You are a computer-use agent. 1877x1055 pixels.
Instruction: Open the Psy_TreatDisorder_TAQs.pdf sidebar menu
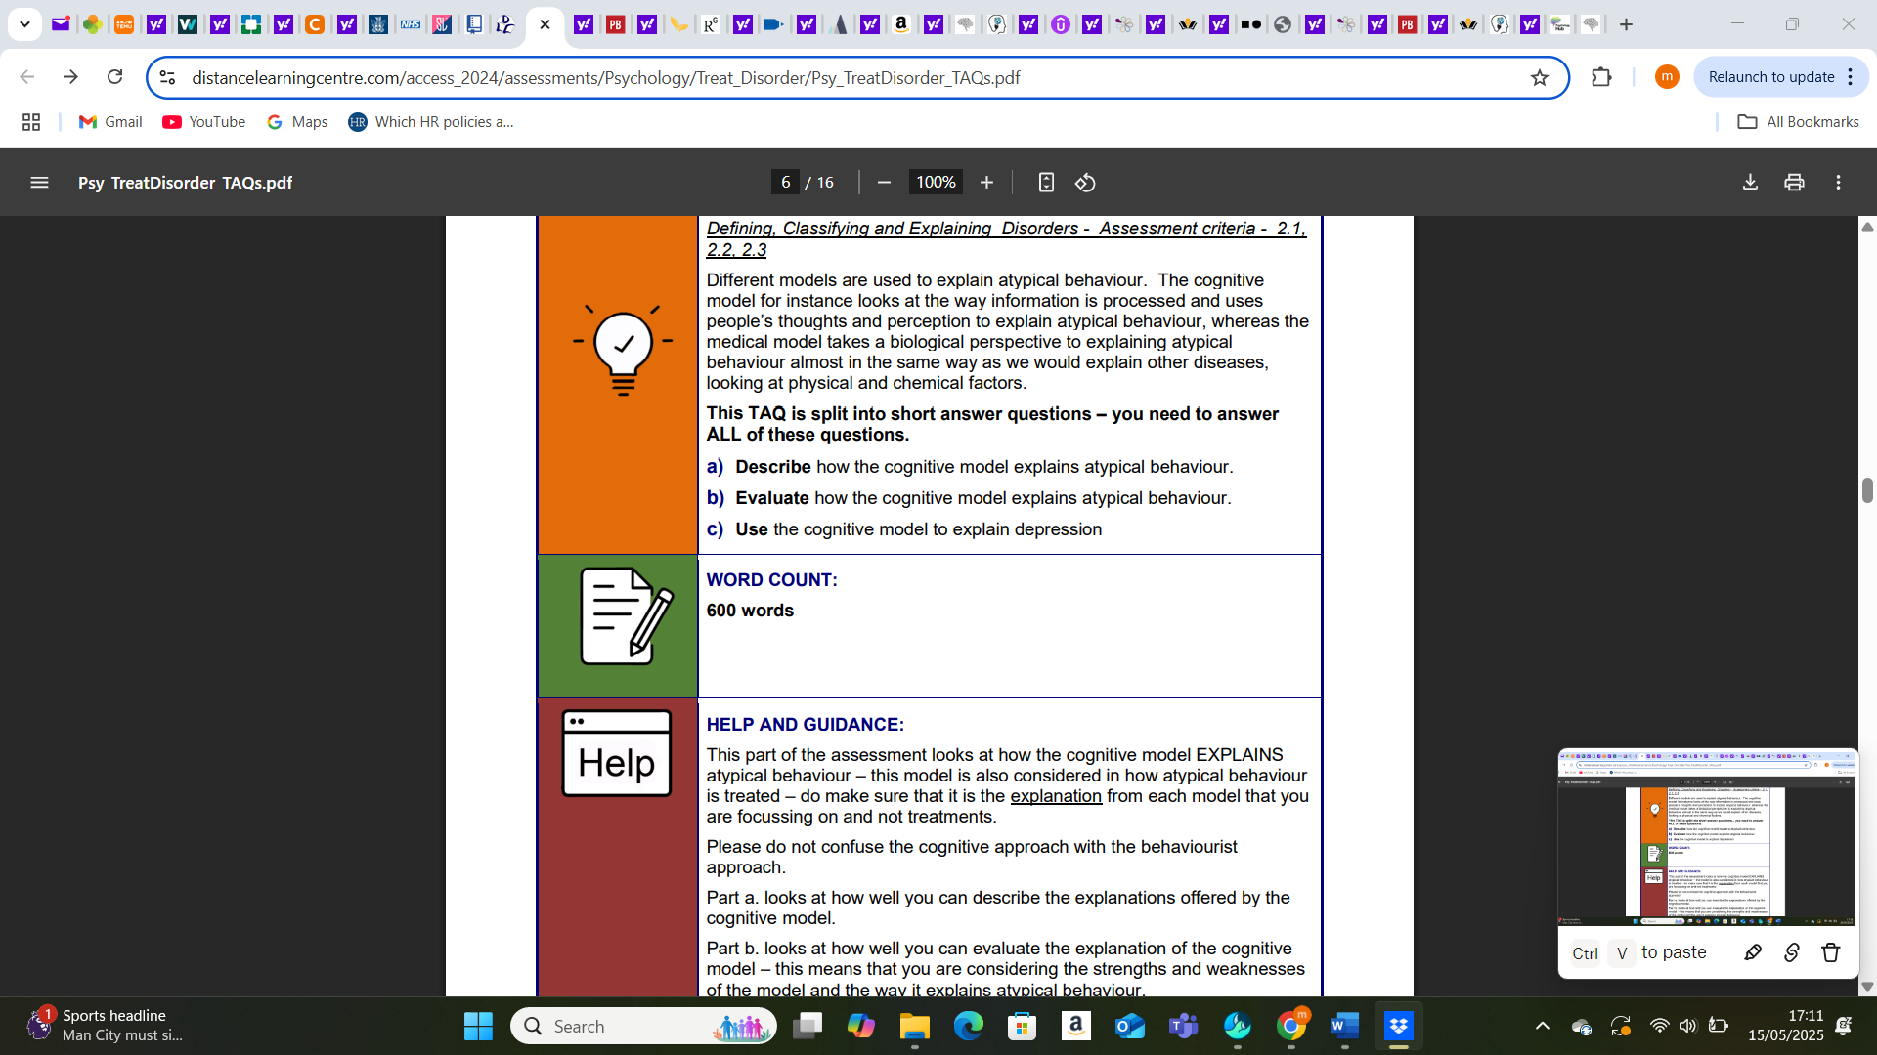coord(39,182)
